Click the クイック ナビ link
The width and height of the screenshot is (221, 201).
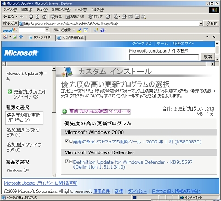pos(141,43)
